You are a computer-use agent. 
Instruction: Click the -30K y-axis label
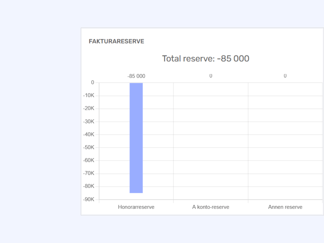(x=89, y=121)
